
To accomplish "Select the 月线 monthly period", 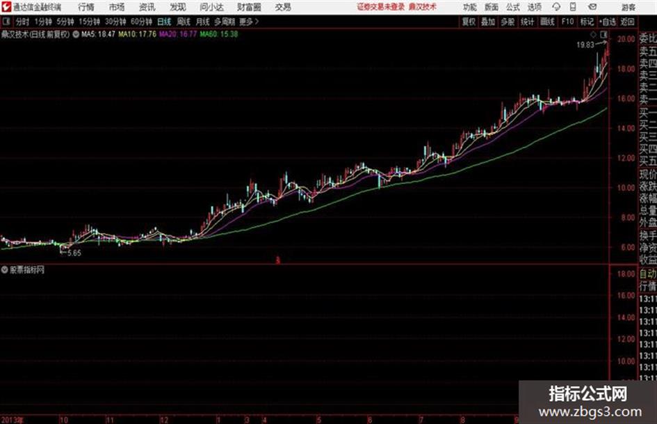I will 203,22.
